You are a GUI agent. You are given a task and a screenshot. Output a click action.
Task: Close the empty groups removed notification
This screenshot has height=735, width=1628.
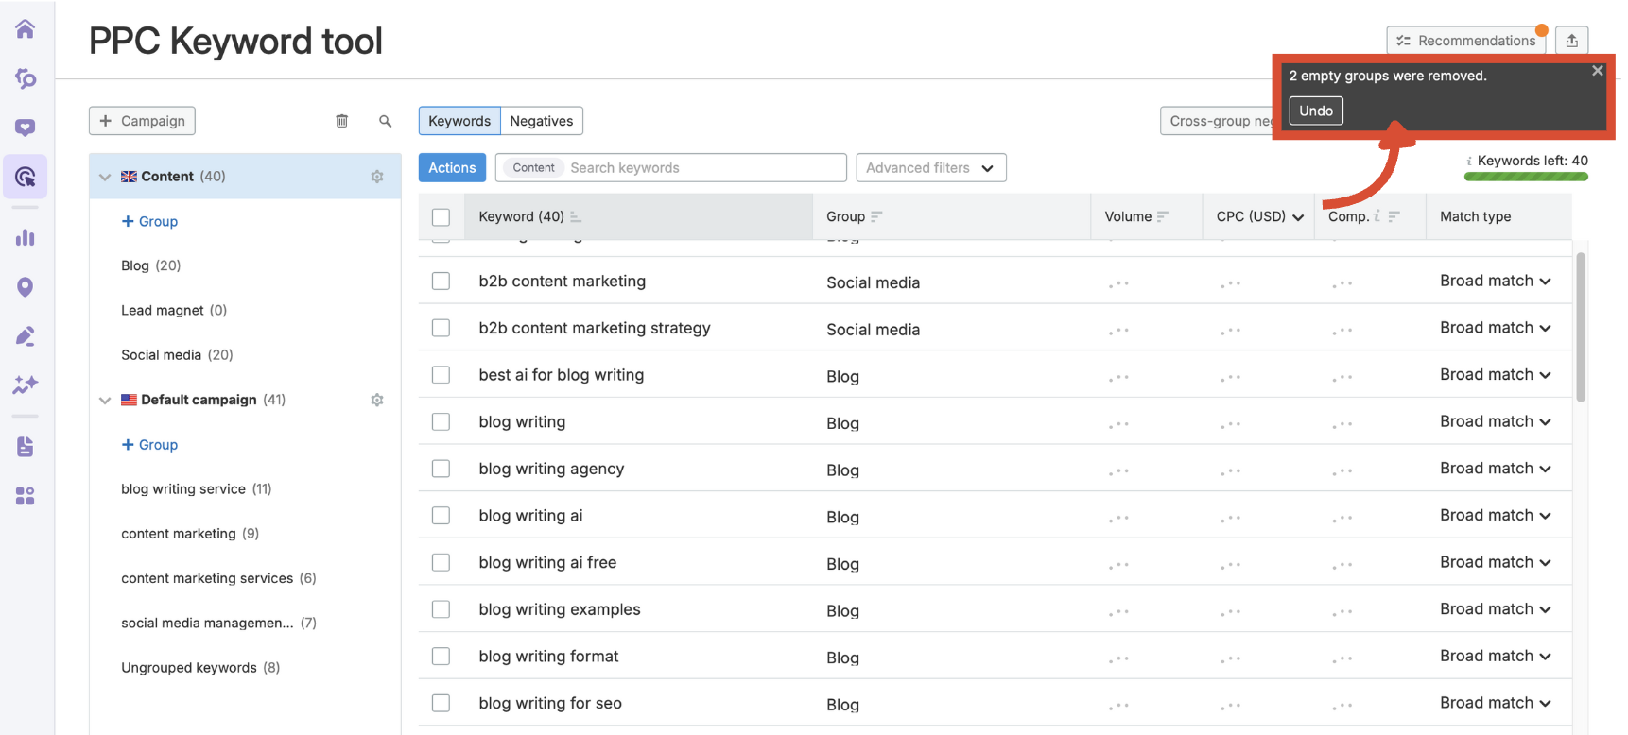coord(1597,71)
